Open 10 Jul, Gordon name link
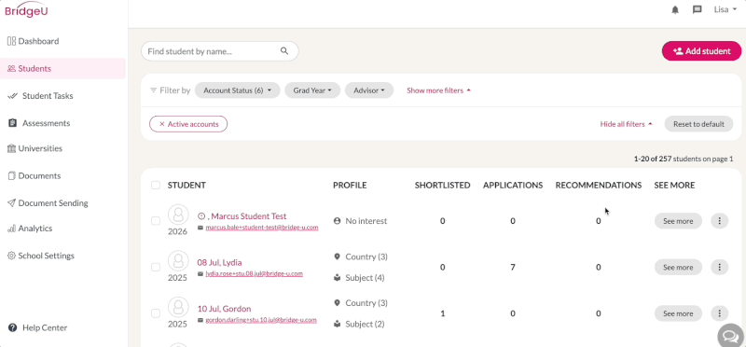 coord(224,309)
